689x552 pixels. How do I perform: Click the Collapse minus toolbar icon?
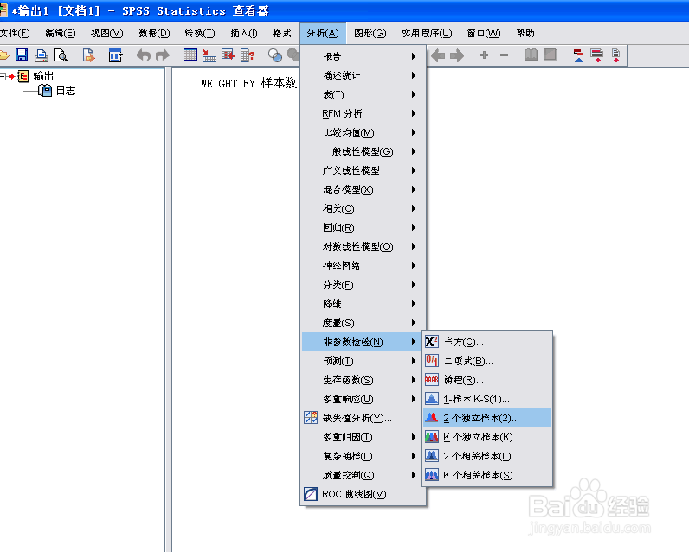tap(504, 55)
